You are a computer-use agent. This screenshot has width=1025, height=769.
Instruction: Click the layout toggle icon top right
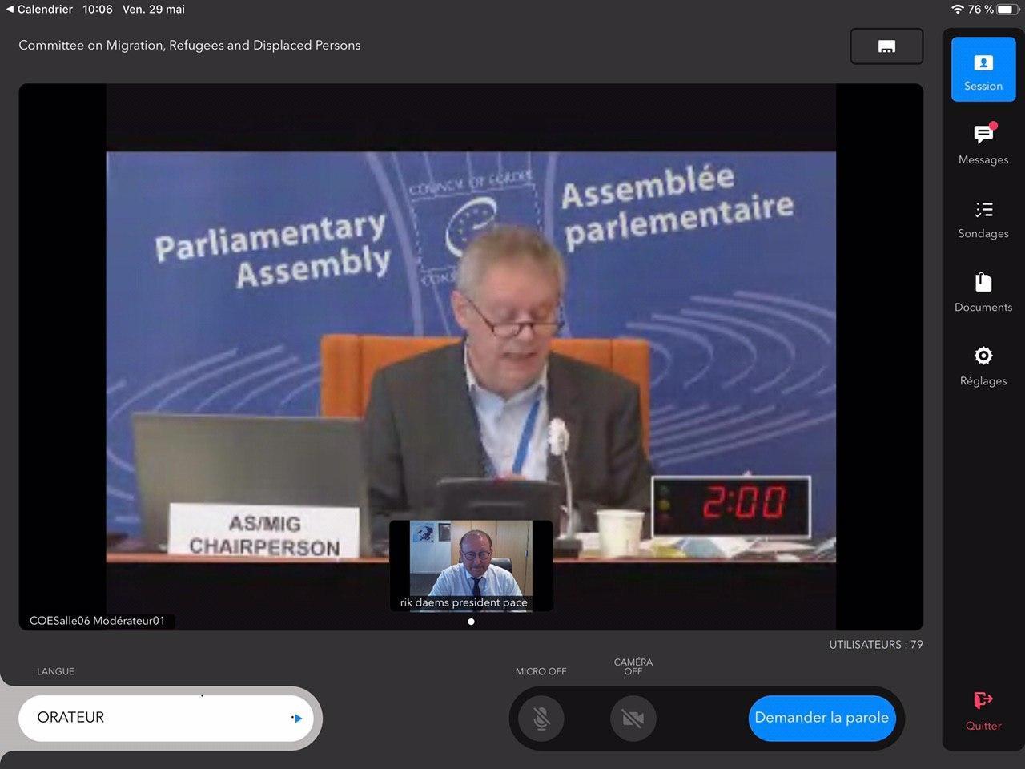pos(886,46)
